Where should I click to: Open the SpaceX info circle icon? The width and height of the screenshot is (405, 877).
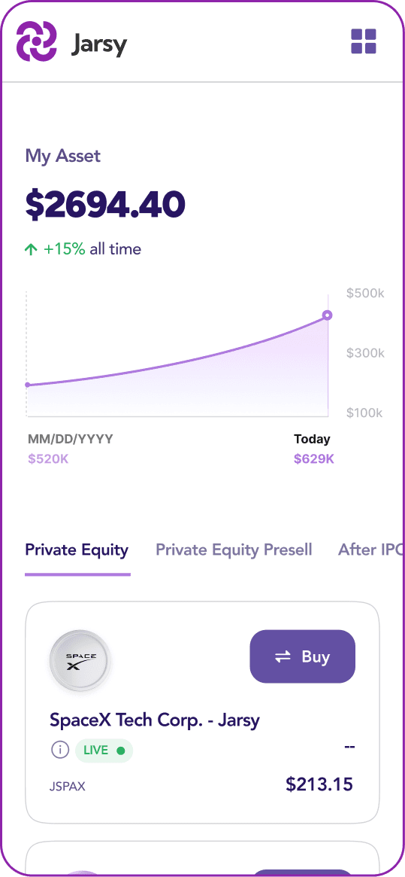pos(60,750)
